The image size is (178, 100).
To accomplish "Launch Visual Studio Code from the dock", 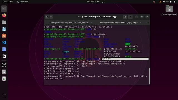I will point(4,42).
